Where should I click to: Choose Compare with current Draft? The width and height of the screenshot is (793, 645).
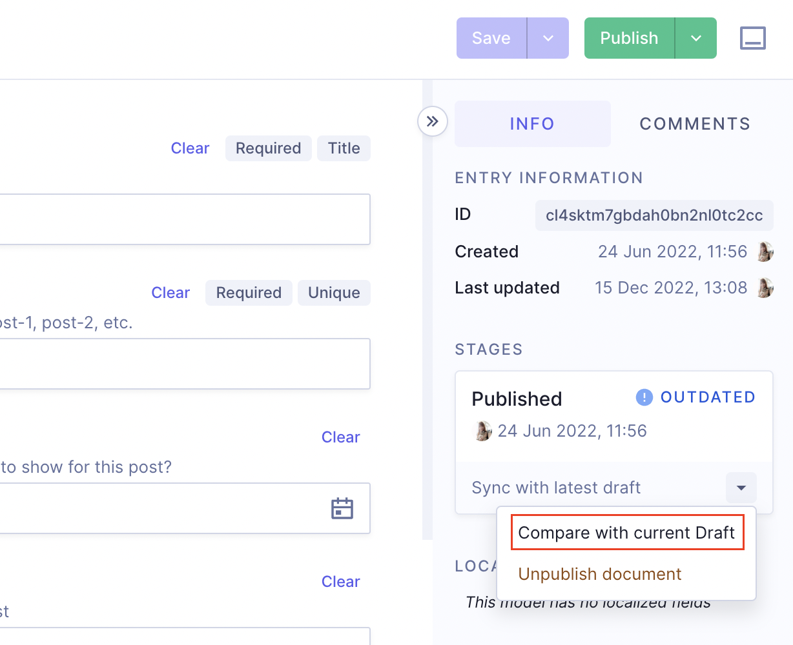pos(626,533)
